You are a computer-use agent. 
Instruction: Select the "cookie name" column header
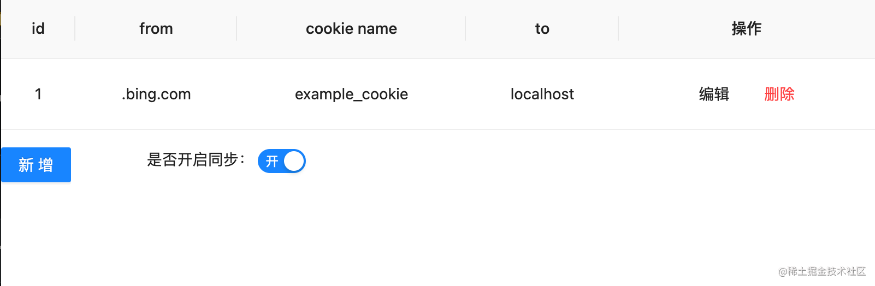click(x=351, y=28)
